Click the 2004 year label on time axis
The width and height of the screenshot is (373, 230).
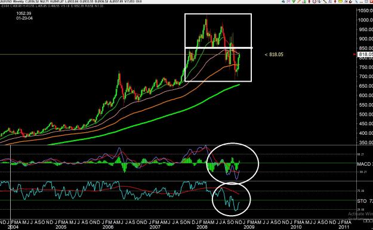13,227
